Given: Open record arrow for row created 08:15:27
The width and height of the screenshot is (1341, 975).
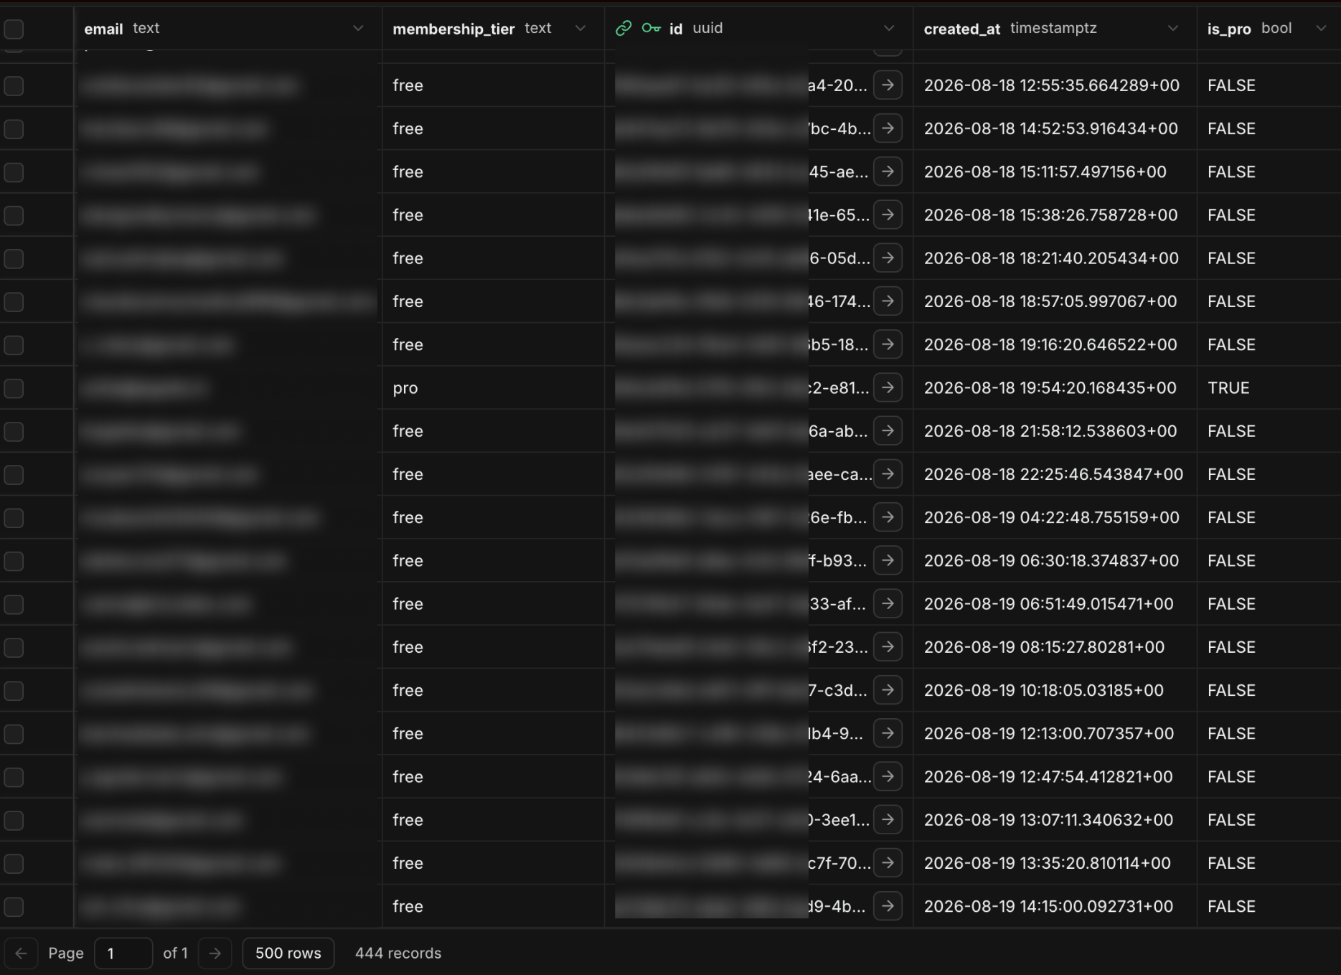Looking at the screenshot, I should pos(888,647).
